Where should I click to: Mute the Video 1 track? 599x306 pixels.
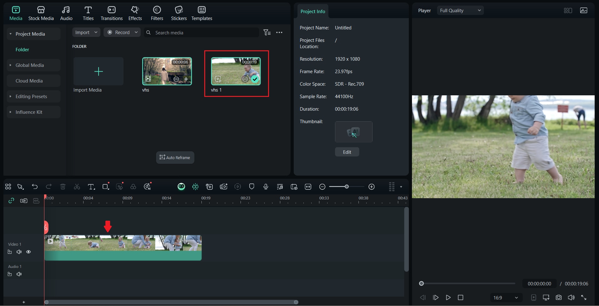[19, 252]
